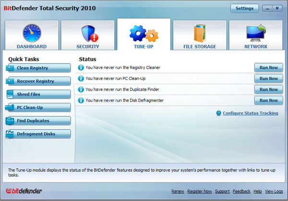
Task: Click 'You have never run the Duplicate Finder' text
Action: click(x=122, y=89)
